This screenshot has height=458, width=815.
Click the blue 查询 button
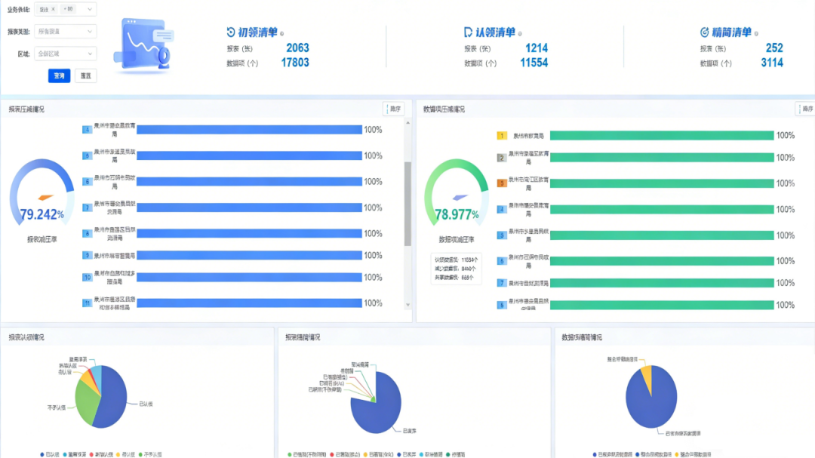(59, 75)
